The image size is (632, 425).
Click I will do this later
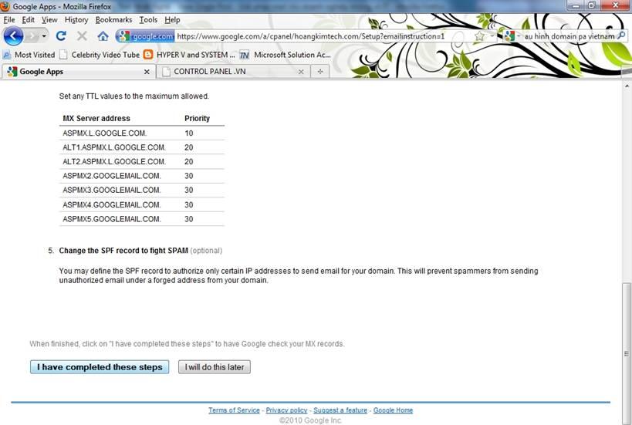tap(215, 367)
